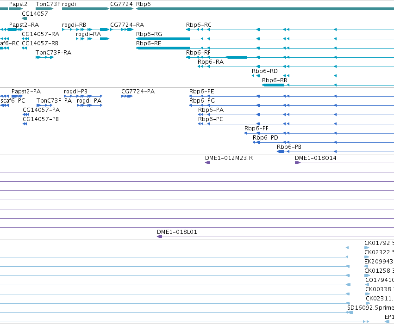The height and width of the screenshot is (324, 394).
Task: Select transcript CG14057-RB
Action: pos(40,43)
